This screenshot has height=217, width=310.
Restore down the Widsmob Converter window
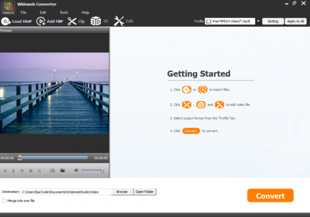coord(294,4)
